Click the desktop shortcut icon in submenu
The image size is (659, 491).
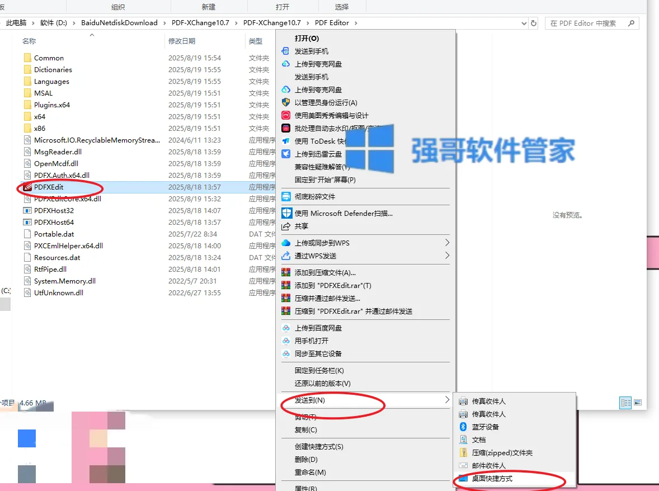[x=463, y=478]
